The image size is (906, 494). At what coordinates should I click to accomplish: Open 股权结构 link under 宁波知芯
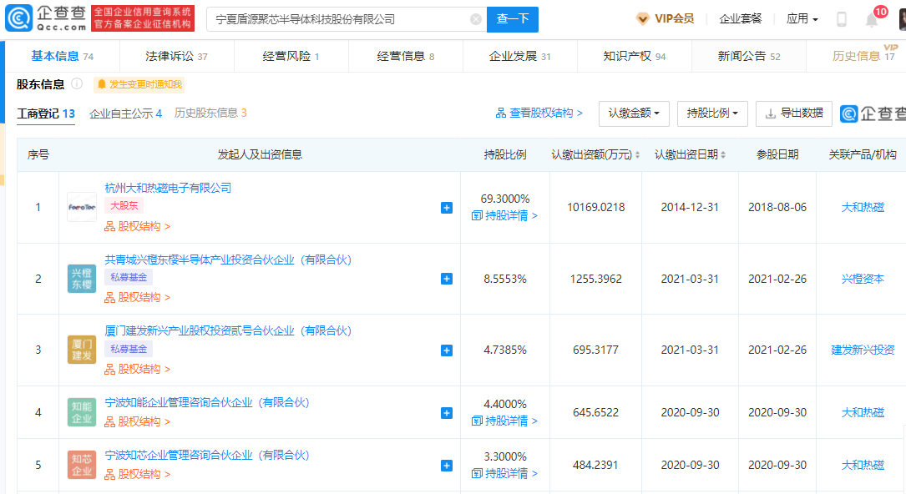point(138,474)
